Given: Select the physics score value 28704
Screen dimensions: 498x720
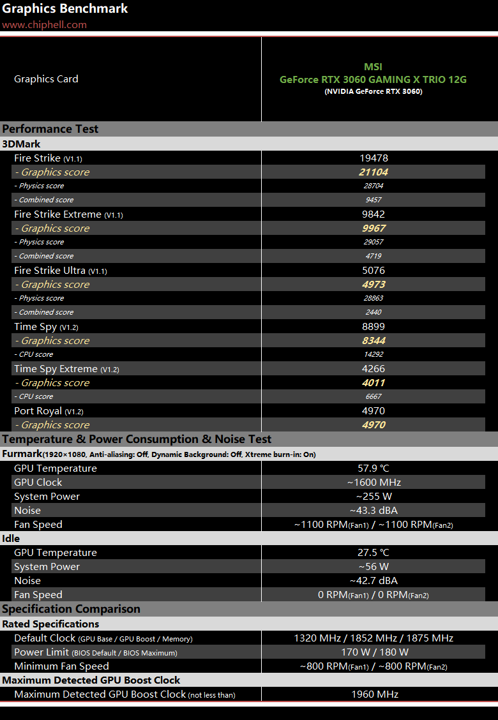Looking at the screenshot, I should [373, 186].
